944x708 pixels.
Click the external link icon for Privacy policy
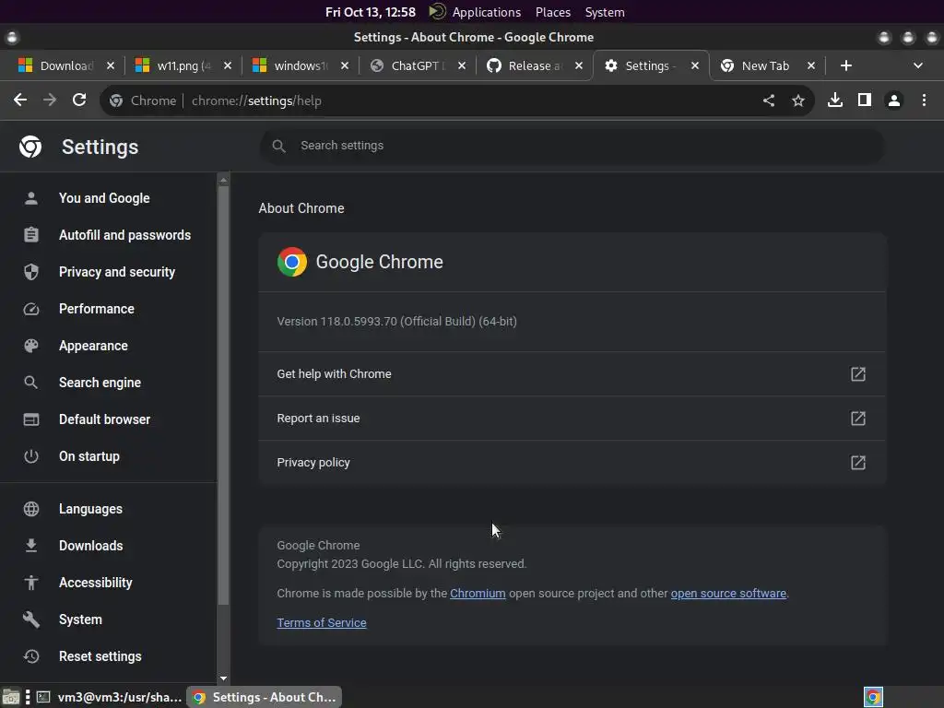click(x=858, y=463)
